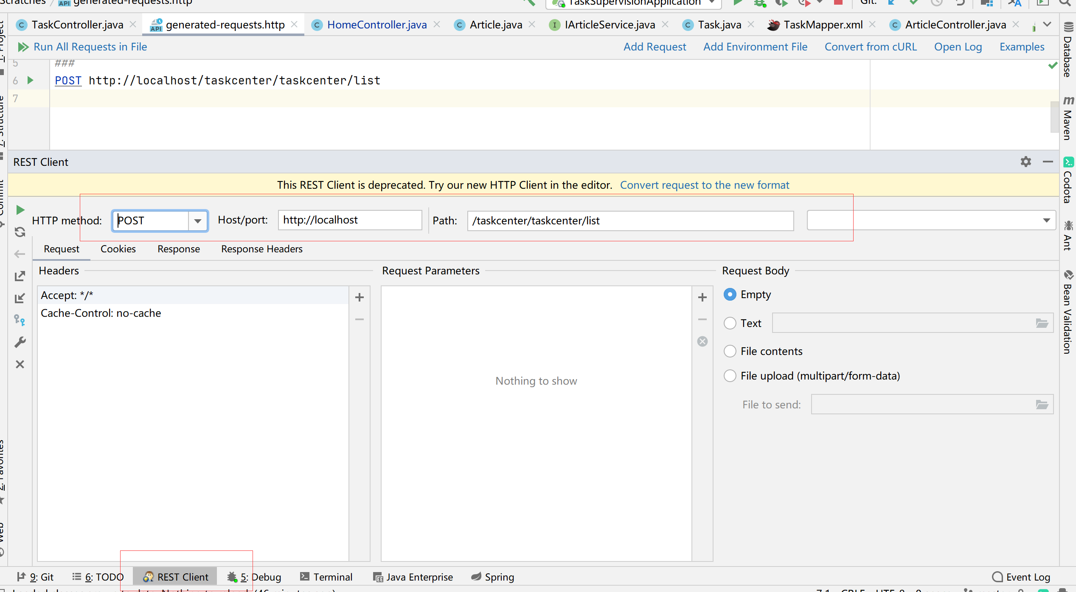The width and height of the screenshot is (1076, 592).
Task: Click Convert request to the new format link
Action: coord(704,185)
